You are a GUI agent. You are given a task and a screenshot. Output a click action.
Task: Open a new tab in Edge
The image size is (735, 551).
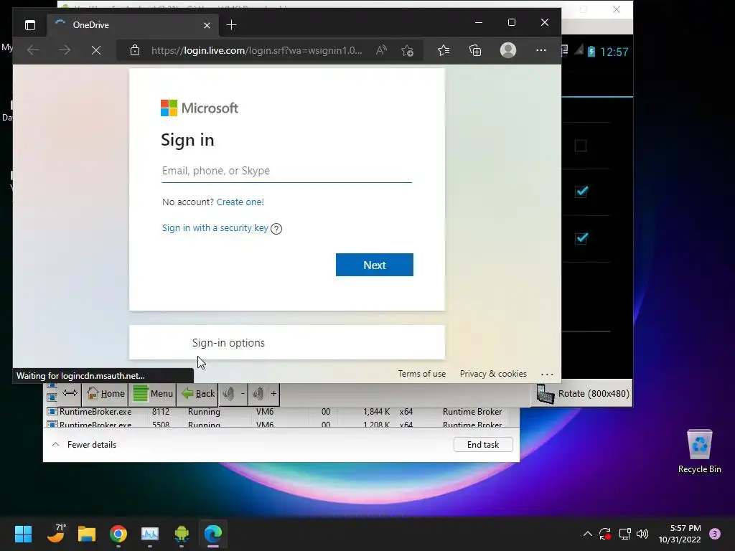coord(232,25)
